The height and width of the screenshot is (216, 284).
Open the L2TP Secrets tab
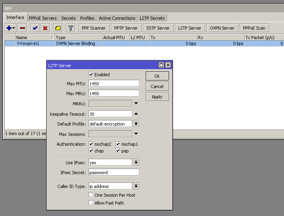pyautogui.click(x=152, y=18)
